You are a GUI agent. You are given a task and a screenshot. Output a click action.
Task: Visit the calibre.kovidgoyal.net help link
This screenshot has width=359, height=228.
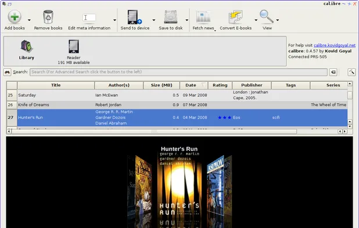pyautogui.click(x=335, y=45)
